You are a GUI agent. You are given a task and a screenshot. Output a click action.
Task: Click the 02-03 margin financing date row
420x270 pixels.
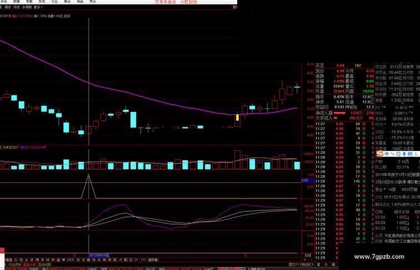[398, 223]
